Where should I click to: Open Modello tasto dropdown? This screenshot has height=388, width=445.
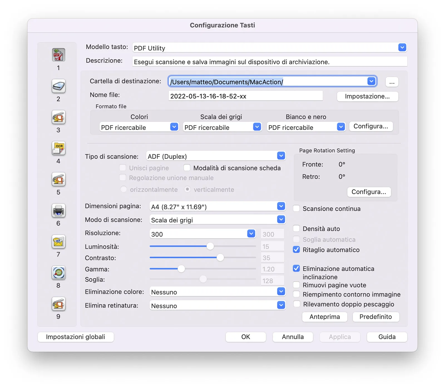point(270,48)
